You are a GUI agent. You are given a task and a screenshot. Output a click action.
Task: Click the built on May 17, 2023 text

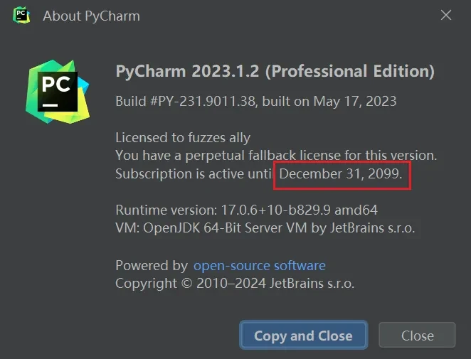point(329,102)
